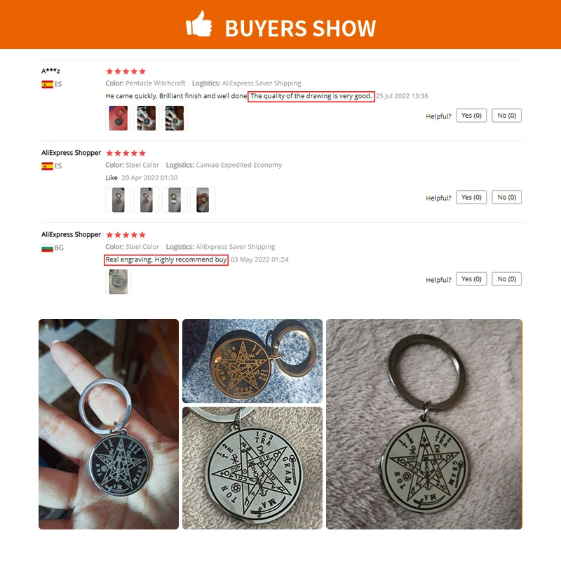Click the thumbs-up icon in the Buyers Show banner
The width and height of the screenshot is (561, 561).
click(199, 24)
